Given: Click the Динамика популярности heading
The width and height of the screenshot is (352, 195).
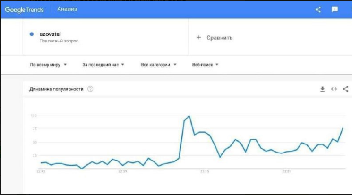Looking at the screenshot, I should click(x=56, y=89).
